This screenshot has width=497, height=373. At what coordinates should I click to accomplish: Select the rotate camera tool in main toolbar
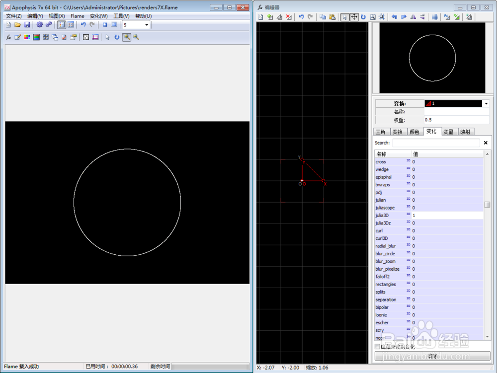tap(117, 37)
